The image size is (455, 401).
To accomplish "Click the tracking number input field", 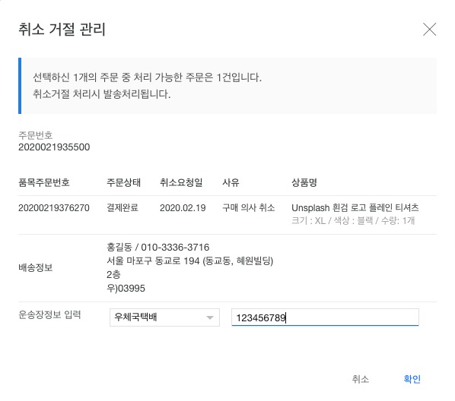I will [x=325, y=317].
